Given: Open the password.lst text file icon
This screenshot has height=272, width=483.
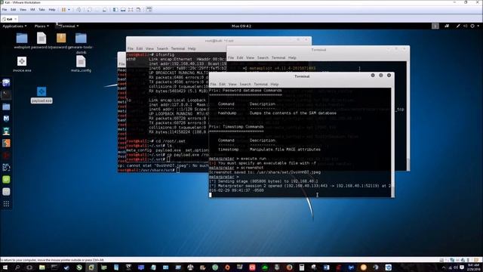Looking at the screenshot, I should click(42, 41).
